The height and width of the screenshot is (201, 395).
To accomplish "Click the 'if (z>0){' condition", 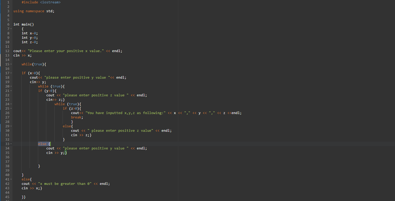I will (72, 108).
